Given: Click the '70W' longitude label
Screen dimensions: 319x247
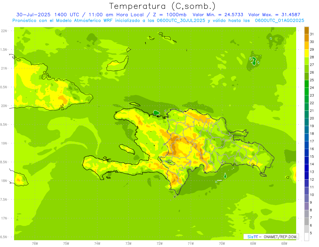Looking at the screenshot, I should tap(222, 244).
